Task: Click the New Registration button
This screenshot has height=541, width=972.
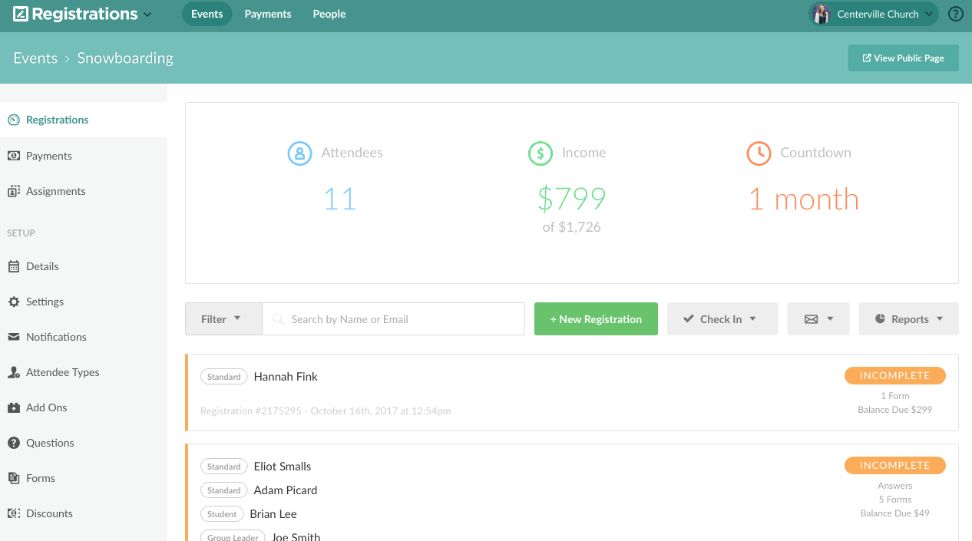Action: (596, 319)
